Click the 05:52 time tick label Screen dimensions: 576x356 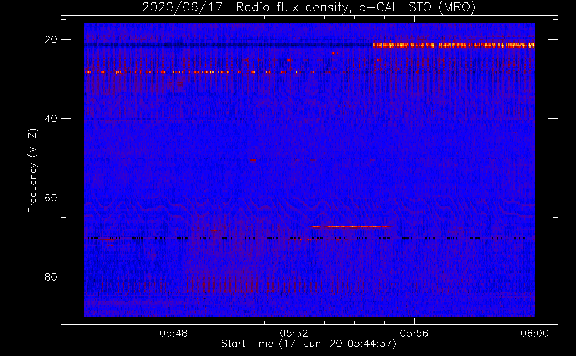(294, 334)
